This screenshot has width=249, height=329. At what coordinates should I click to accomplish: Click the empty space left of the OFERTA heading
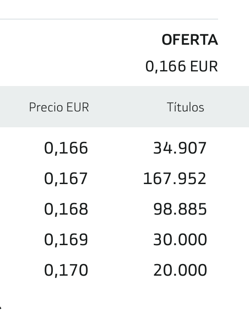coord(79,40)
